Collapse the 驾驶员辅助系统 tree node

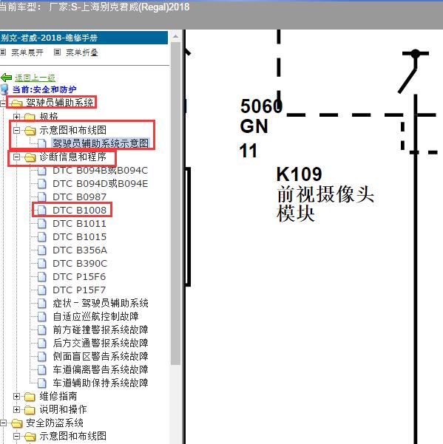3,103
